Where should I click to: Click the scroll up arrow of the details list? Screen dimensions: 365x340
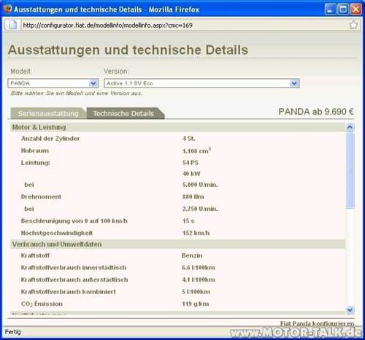point(350,127)
